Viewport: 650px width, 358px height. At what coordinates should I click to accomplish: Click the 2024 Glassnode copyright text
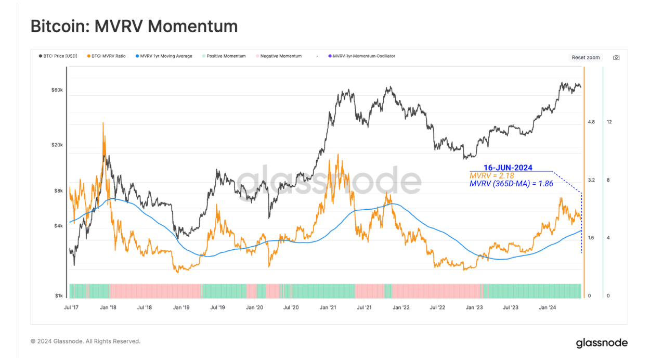(85, 341)
